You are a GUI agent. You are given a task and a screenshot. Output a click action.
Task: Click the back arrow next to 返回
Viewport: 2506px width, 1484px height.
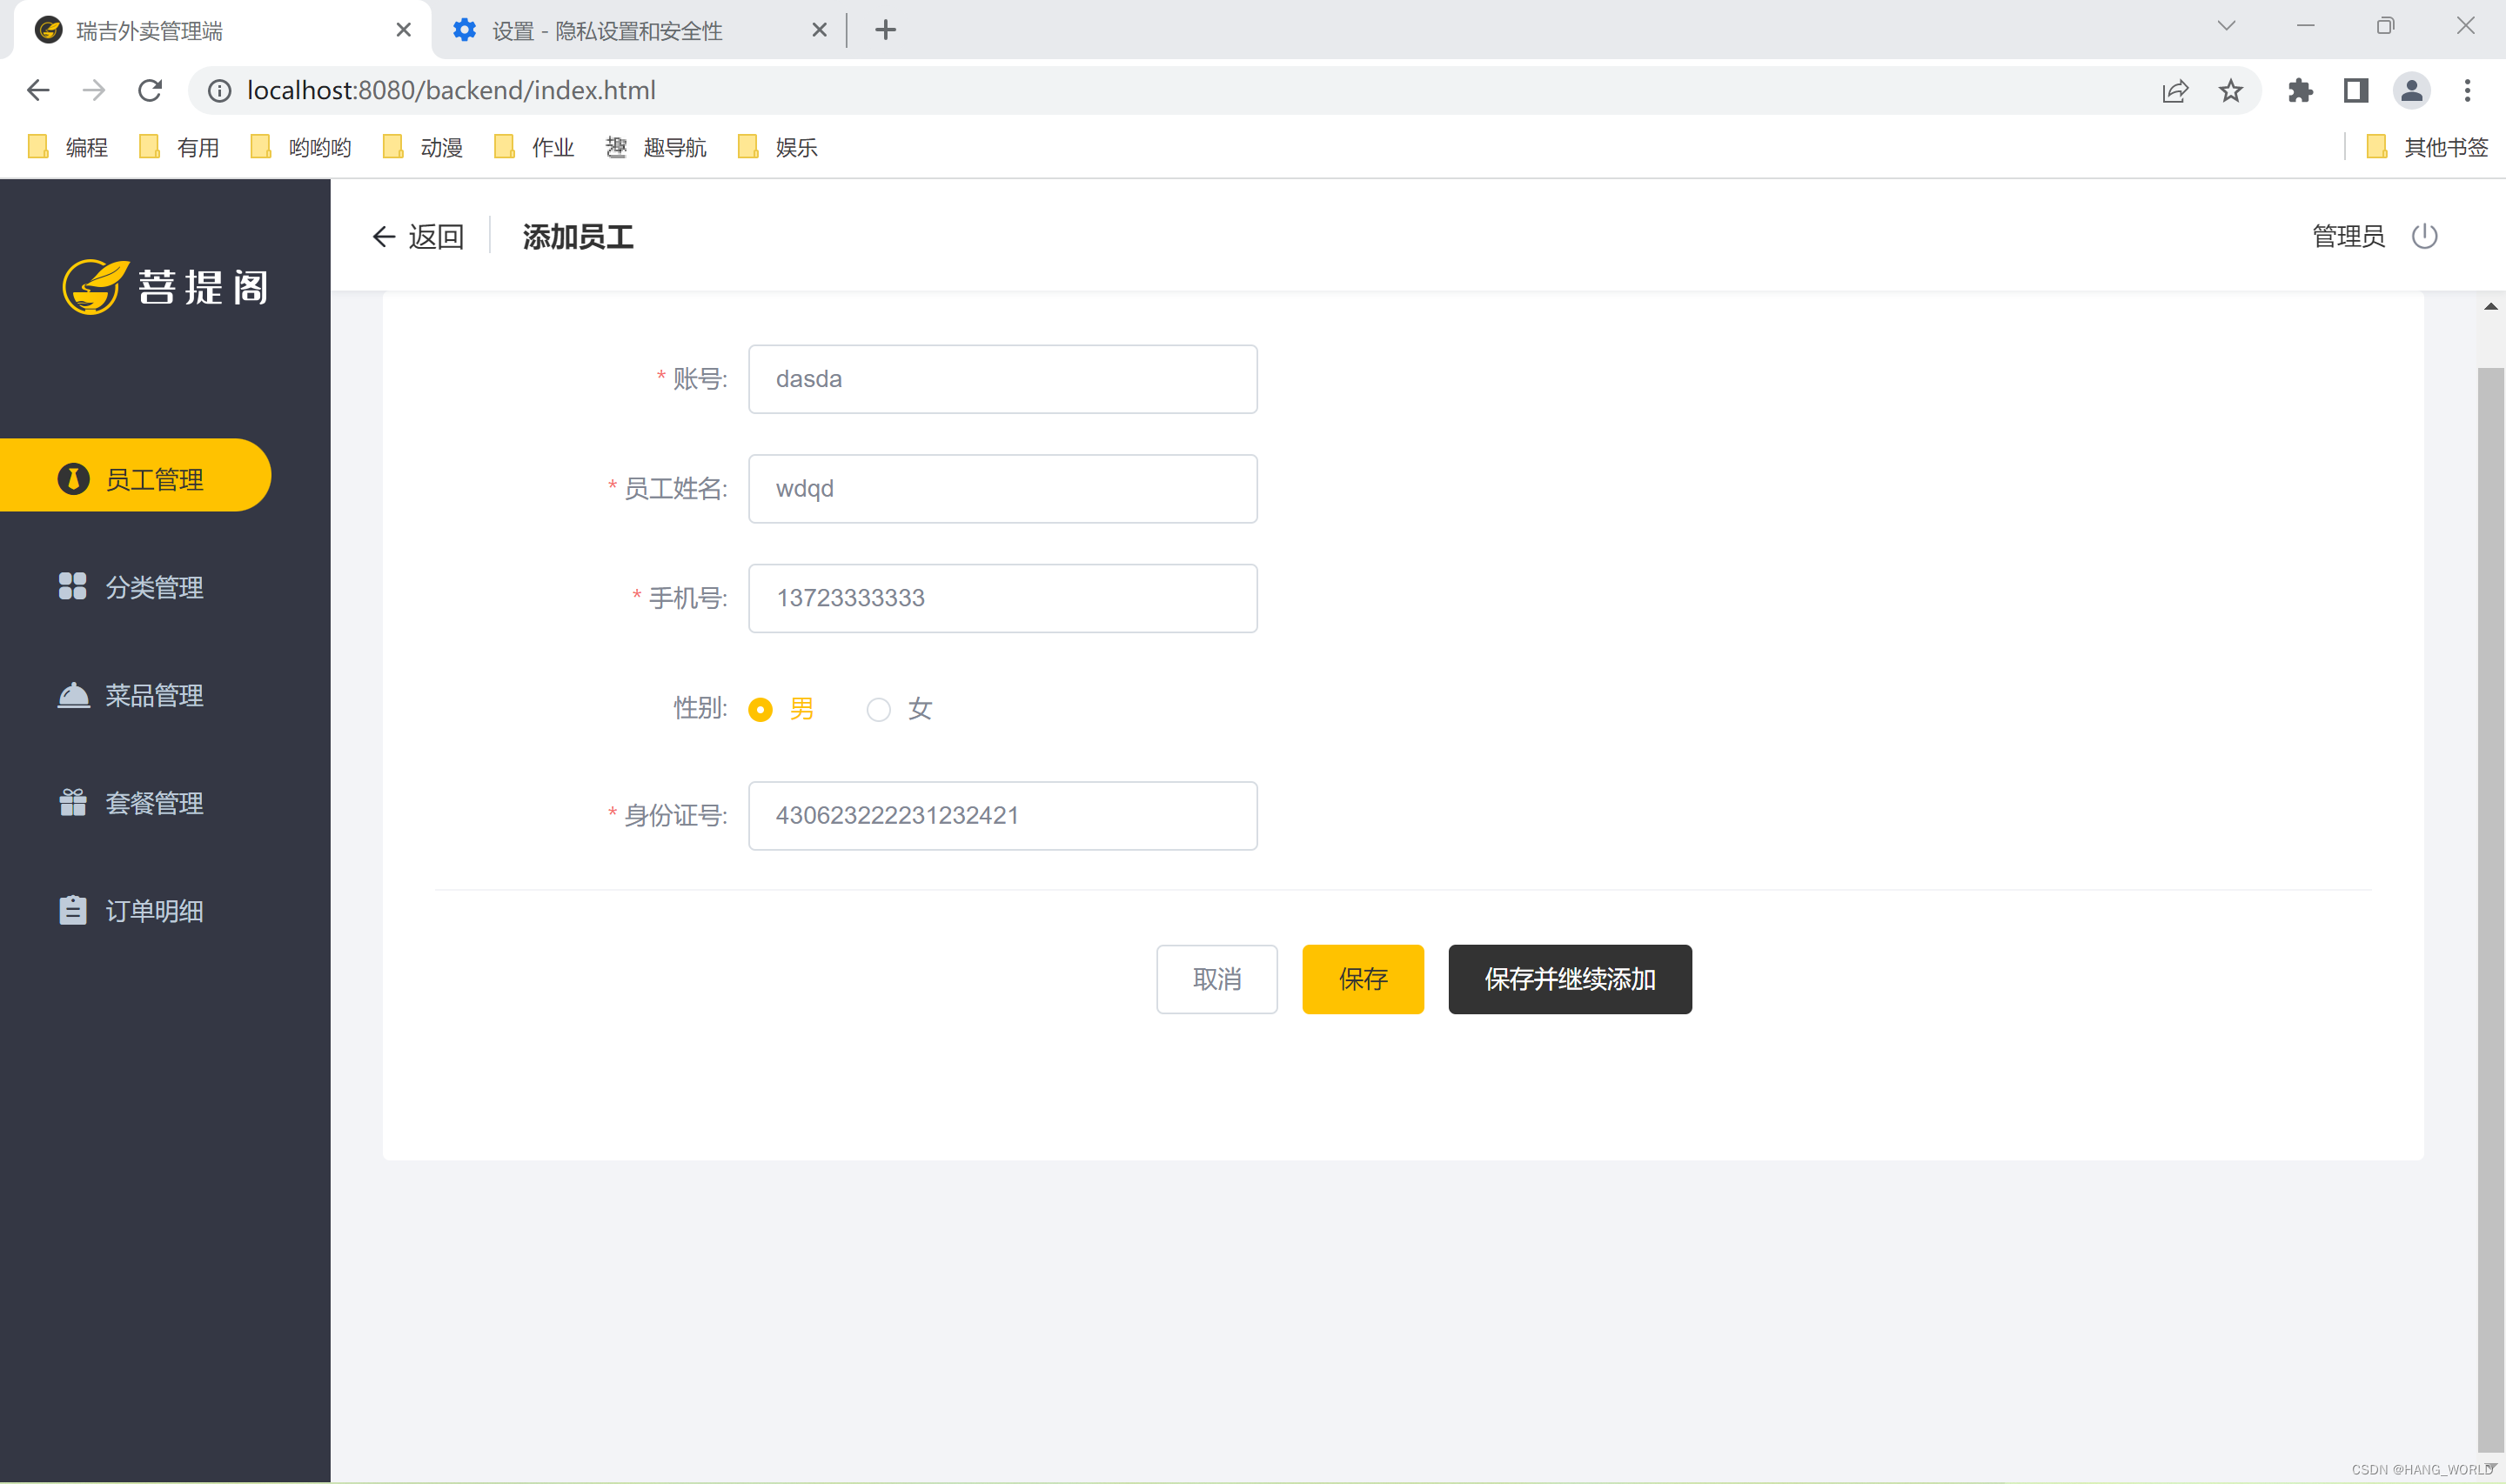[x=384, y=237]
